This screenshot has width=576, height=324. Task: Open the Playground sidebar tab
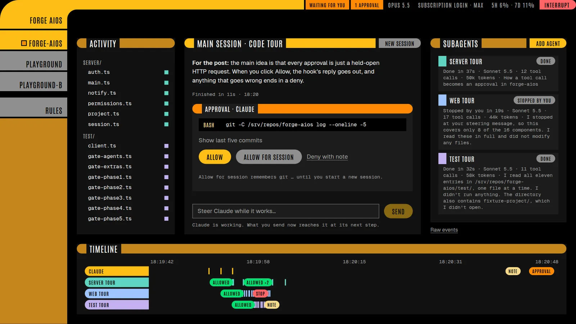[33, 61]
